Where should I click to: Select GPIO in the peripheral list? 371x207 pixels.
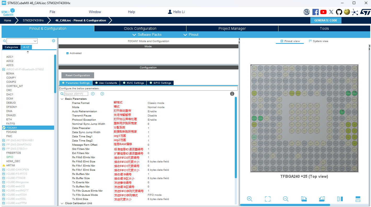[x=10, y=157]
